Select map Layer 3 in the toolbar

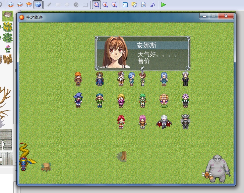29,5
